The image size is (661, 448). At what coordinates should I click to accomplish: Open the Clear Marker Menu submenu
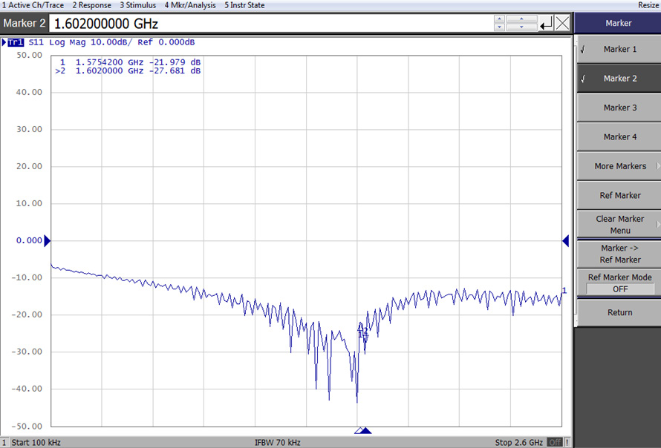pyautogui.click(x=618, y=223)
